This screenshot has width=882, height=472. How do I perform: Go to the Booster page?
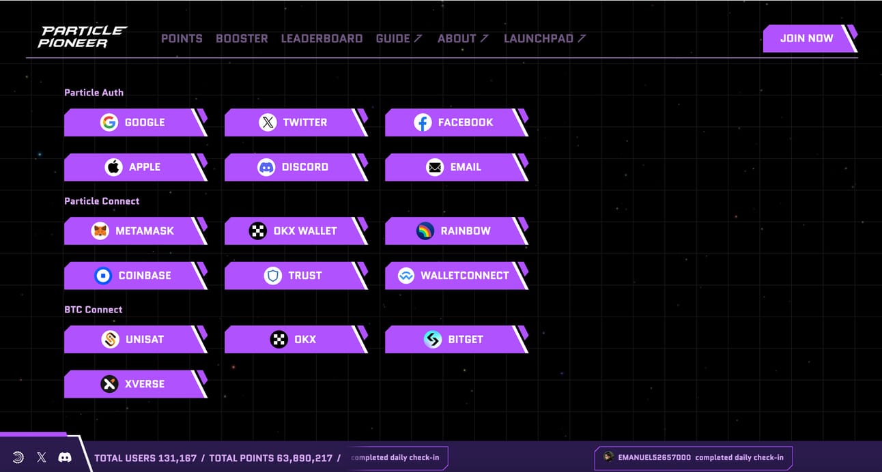click(x=242, y=39)
